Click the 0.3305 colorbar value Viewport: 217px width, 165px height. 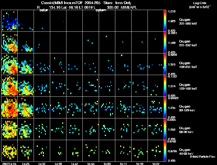click(x=172, y=120)
